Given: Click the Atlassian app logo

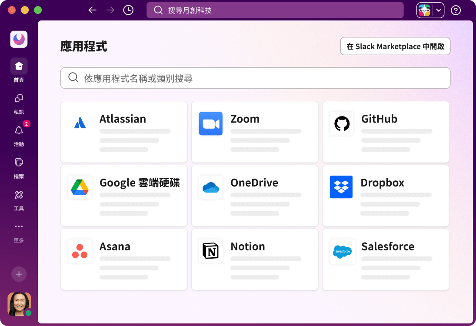Looking at the screenshot, I should (x=80, y=123).
